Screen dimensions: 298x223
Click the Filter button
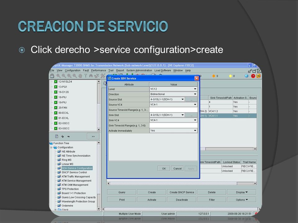click(212, 200)
